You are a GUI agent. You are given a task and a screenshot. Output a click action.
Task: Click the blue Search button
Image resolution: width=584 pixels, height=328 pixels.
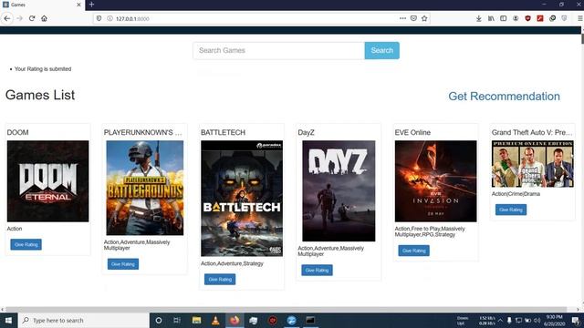[x=381, y=51]
